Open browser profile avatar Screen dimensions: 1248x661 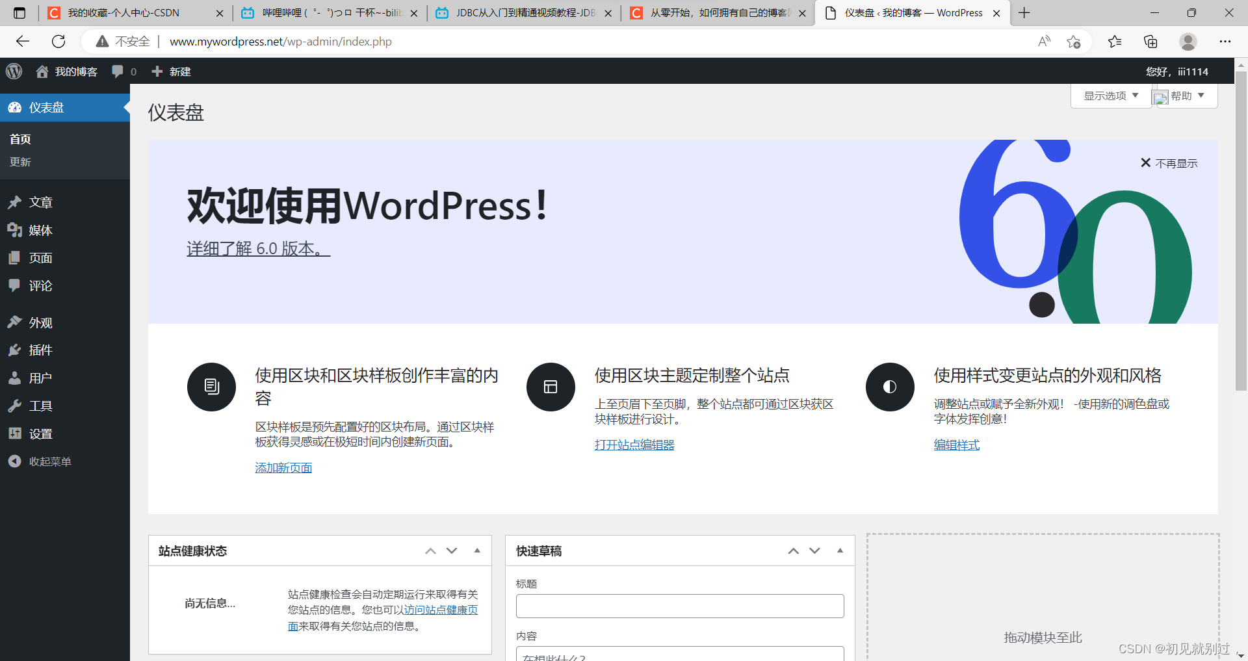click(1188, 42)
